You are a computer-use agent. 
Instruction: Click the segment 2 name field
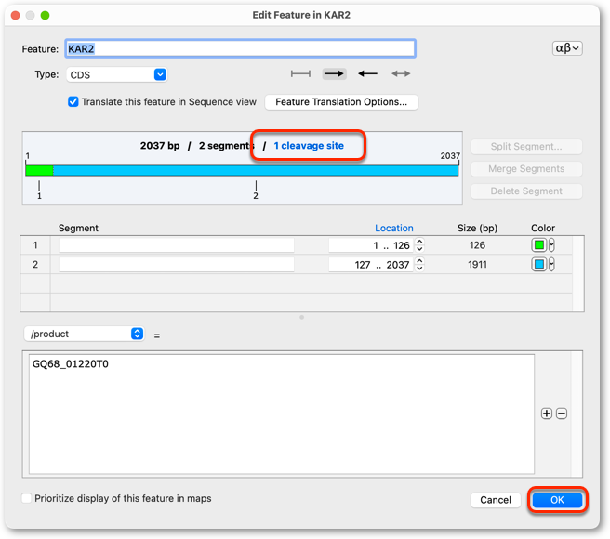point(177,265)
